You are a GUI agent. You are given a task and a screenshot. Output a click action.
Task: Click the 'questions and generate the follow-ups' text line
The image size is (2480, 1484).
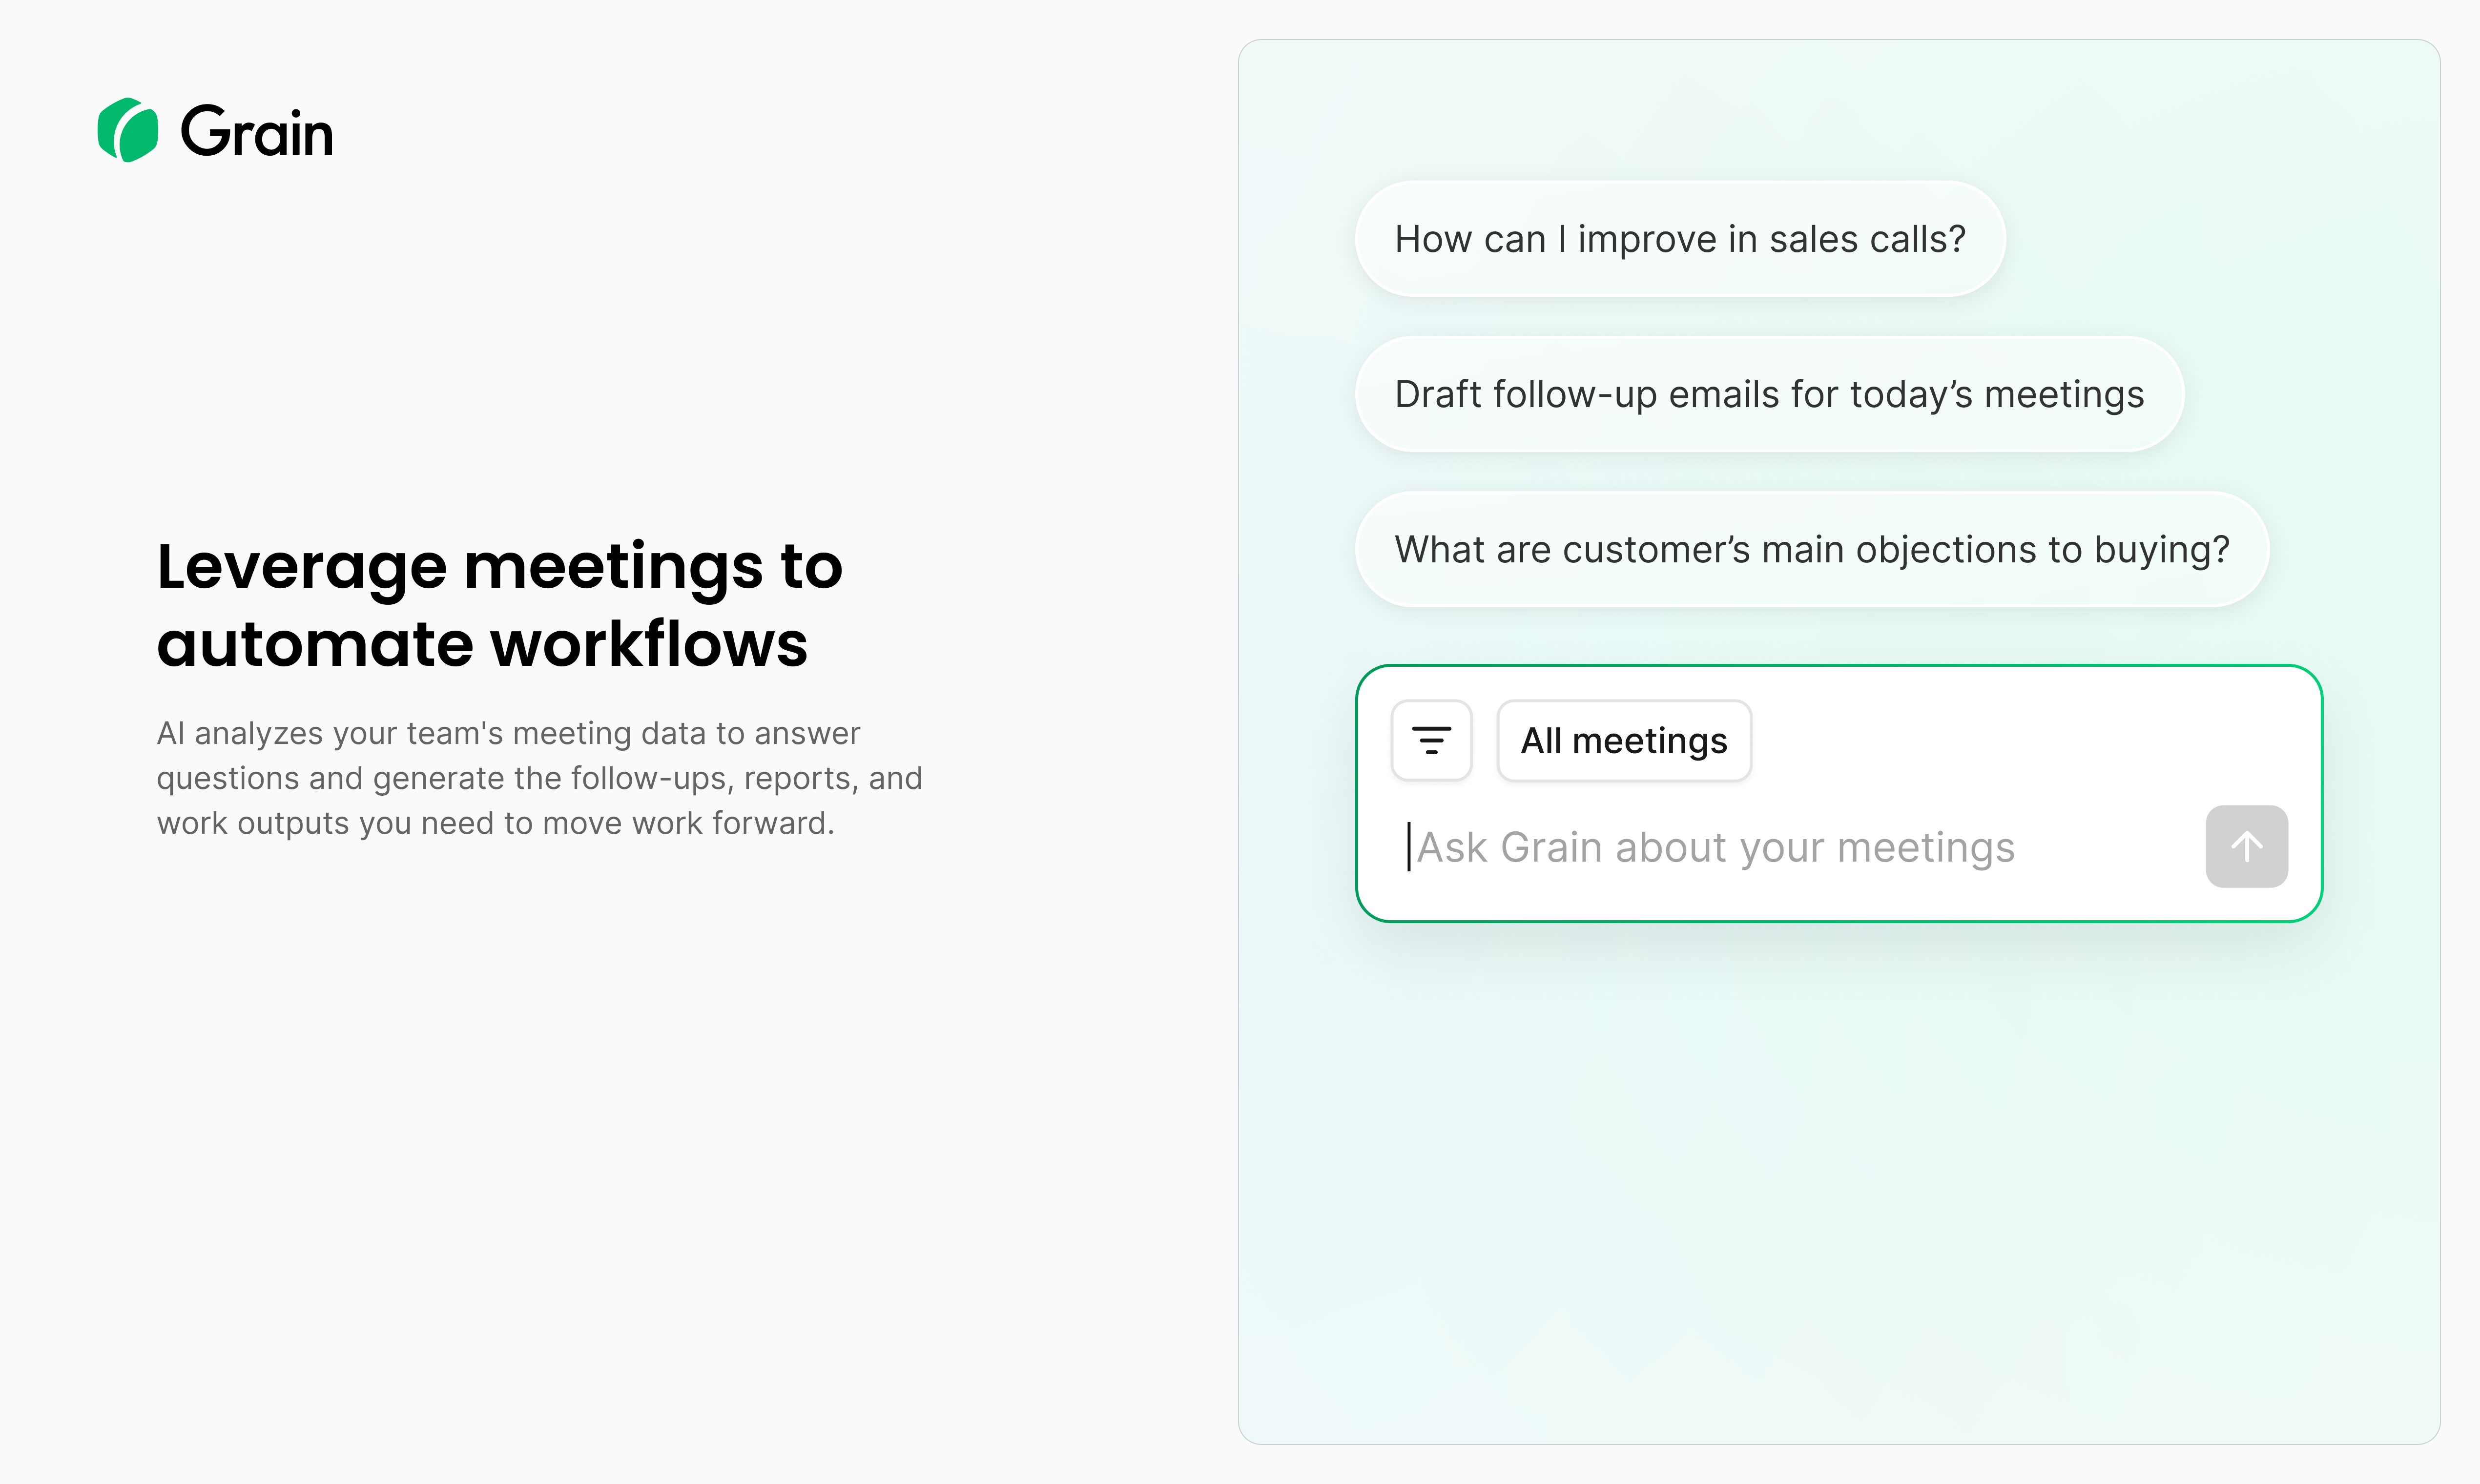coord(539,778)
